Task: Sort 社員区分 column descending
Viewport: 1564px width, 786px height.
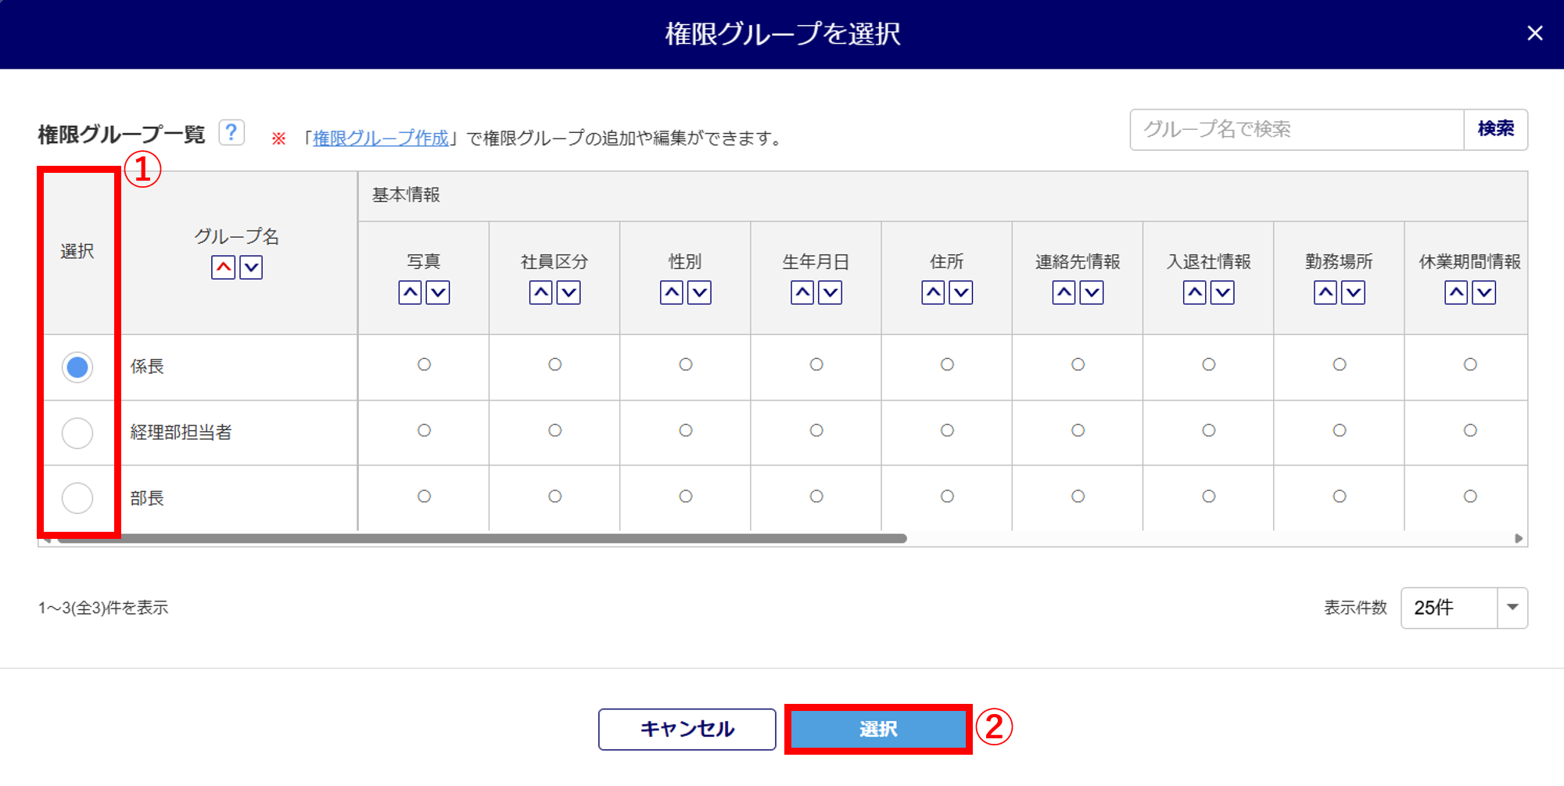Action: coord(569,293)
